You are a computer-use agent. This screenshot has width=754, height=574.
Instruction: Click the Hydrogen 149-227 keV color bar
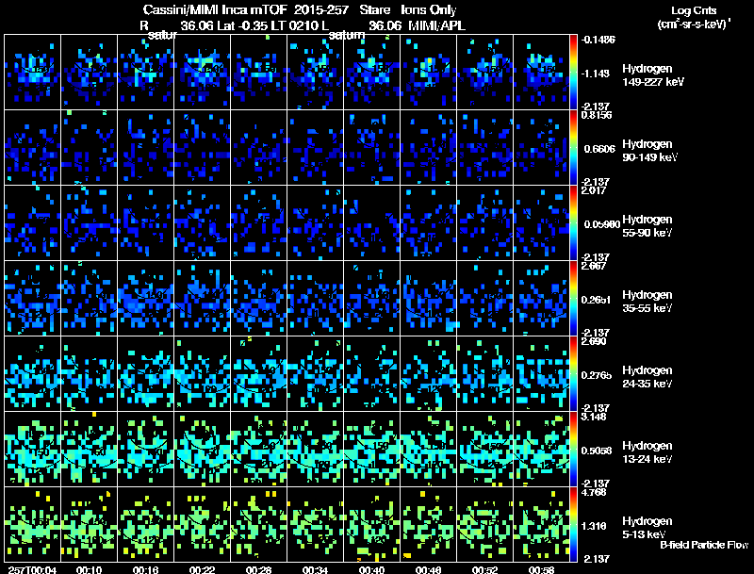[x=574, y=73]
